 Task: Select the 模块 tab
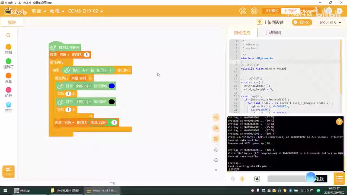click(x=12, y=22)
